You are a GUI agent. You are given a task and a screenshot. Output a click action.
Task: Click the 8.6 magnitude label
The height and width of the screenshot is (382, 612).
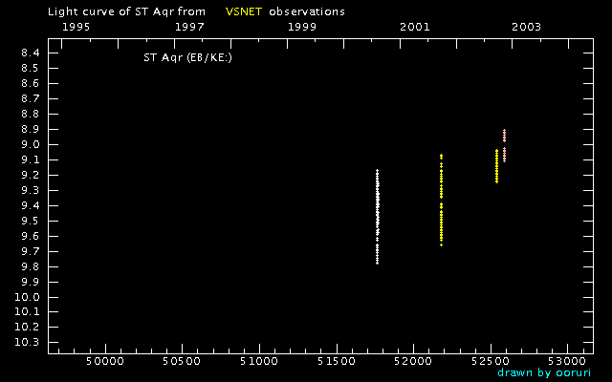coord(31,83)
